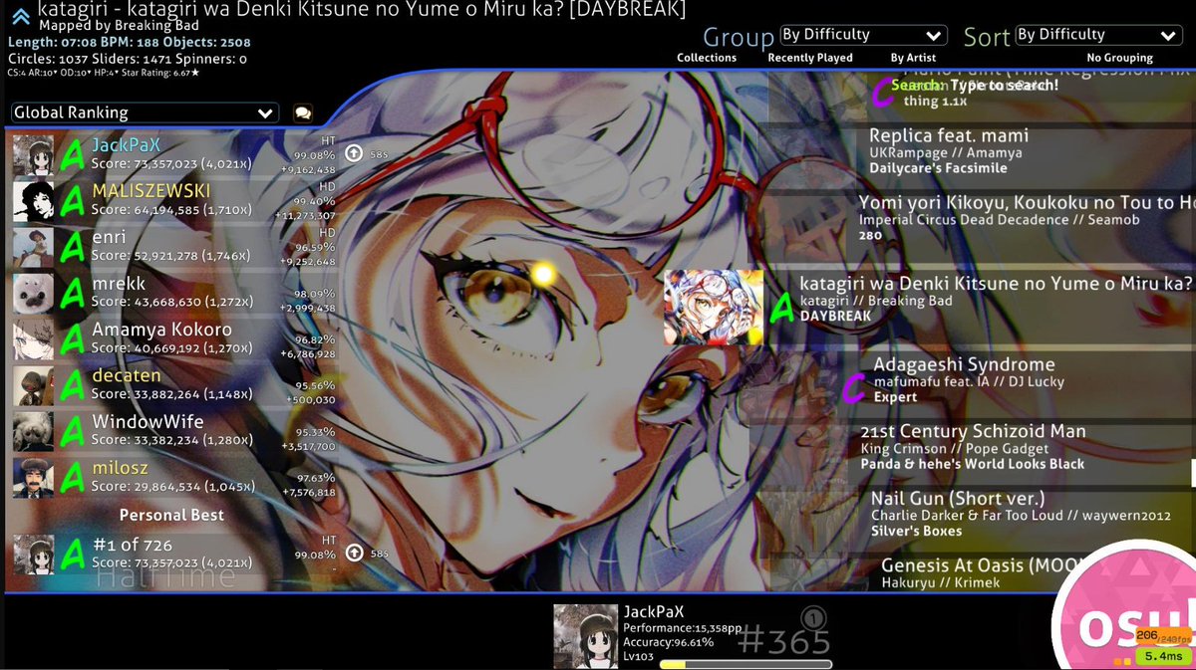Open the Sort By Difficulty dropdown

pyautogui.click(x=1097, y=35)
